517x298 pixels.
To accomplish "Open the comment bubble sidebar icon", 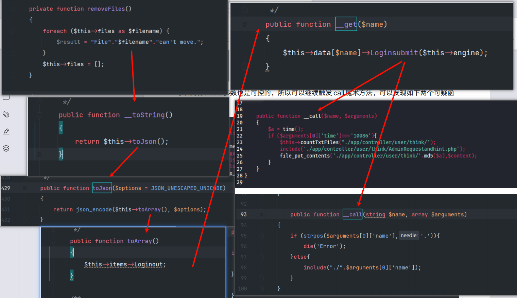I will point(6,98).
